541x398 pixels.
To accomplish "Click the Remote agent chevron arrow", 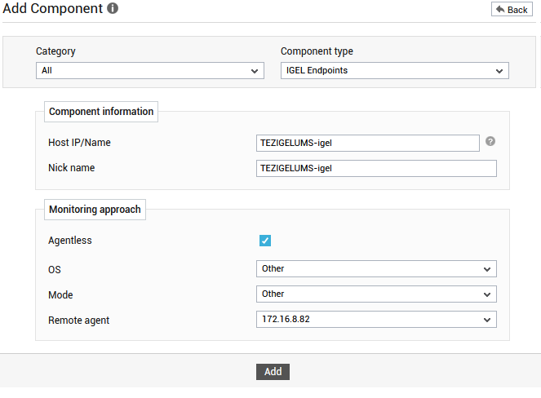I will click(487, 320).
